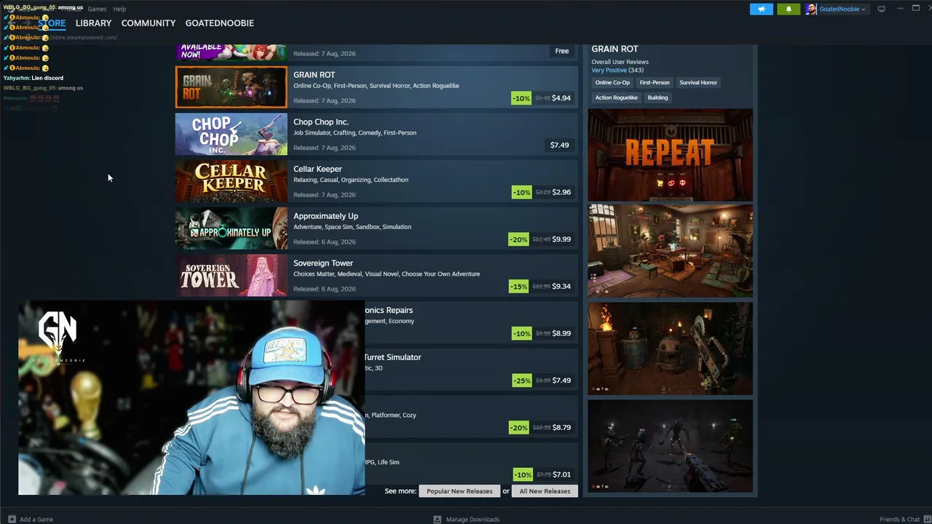Open the Steam announcements megaphone button

[761, 9]
